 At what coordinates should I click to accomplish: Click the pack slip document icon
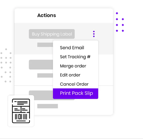coord(21,111)
